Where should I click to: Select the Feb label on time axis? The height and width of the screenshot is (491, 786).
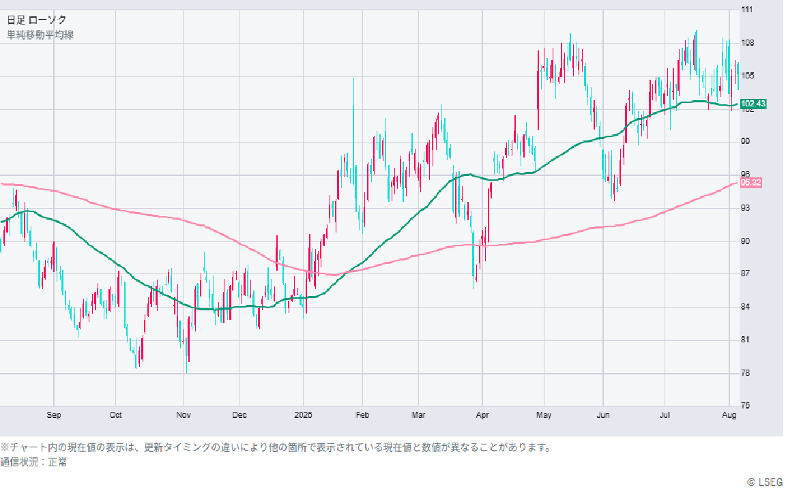tap(362, 415)
